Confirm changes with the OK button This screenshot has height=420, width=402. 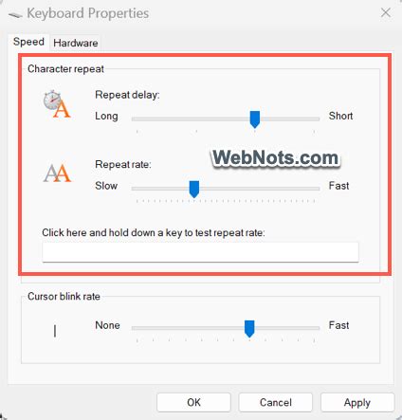point(193,402)
